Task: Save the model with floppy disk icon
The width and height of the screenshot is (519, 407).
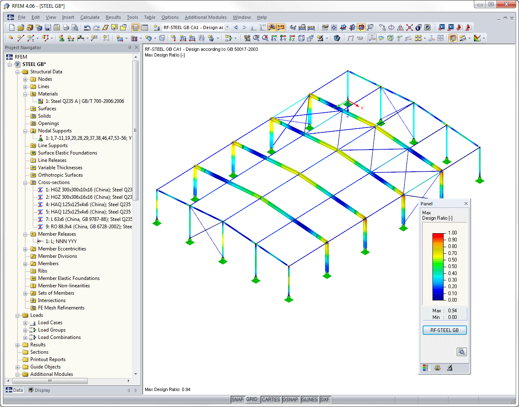Action: [48, 27]
